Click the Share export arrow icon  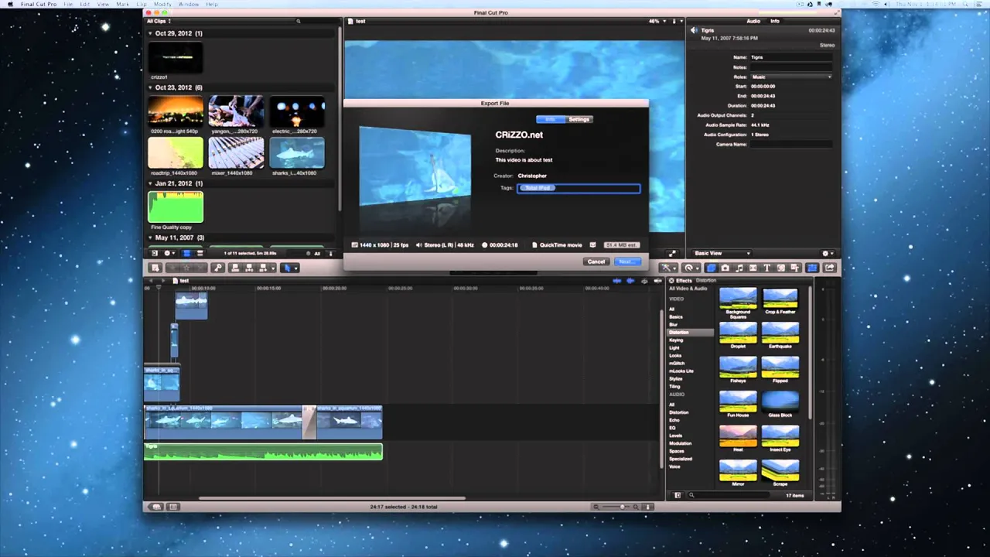click(830, 268)
